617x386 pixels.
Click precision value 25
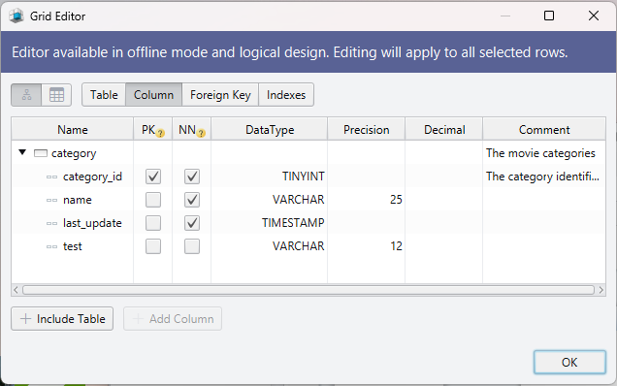pos(396,200)
